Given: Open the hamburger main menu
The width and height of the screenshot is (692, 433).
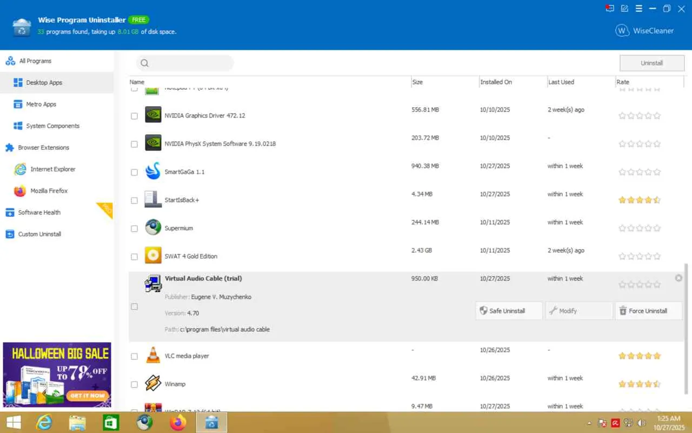Looking at the screenshot, I should tap(638, 8).
